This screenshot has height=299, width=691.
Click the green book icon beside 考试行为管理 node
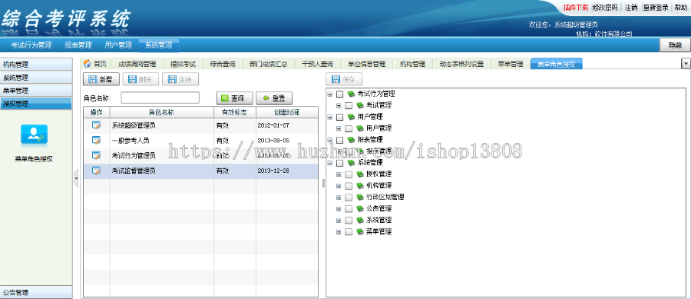click(x=351, y=94)
